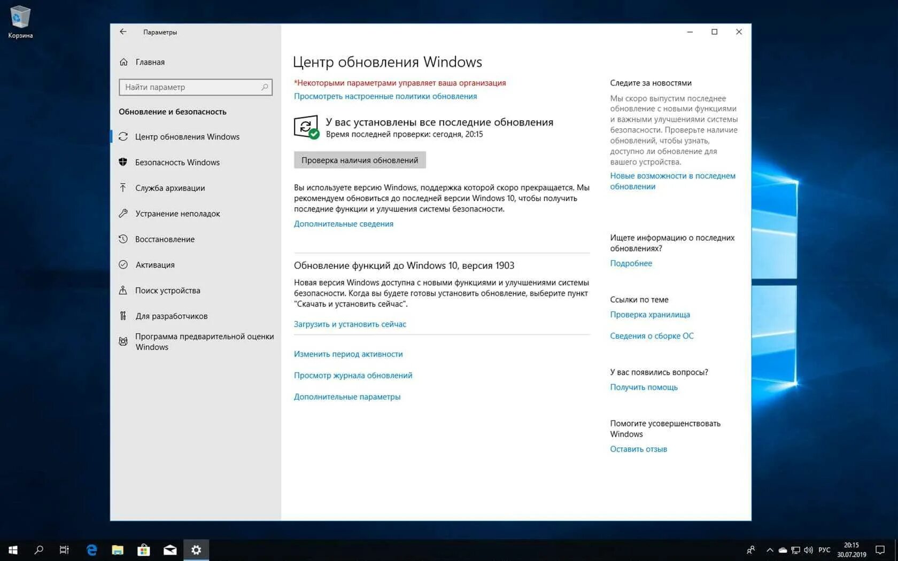The image size is (898, 561).
Task: Click the Settings gear on the taskbar
Action: tap(196, 550)
